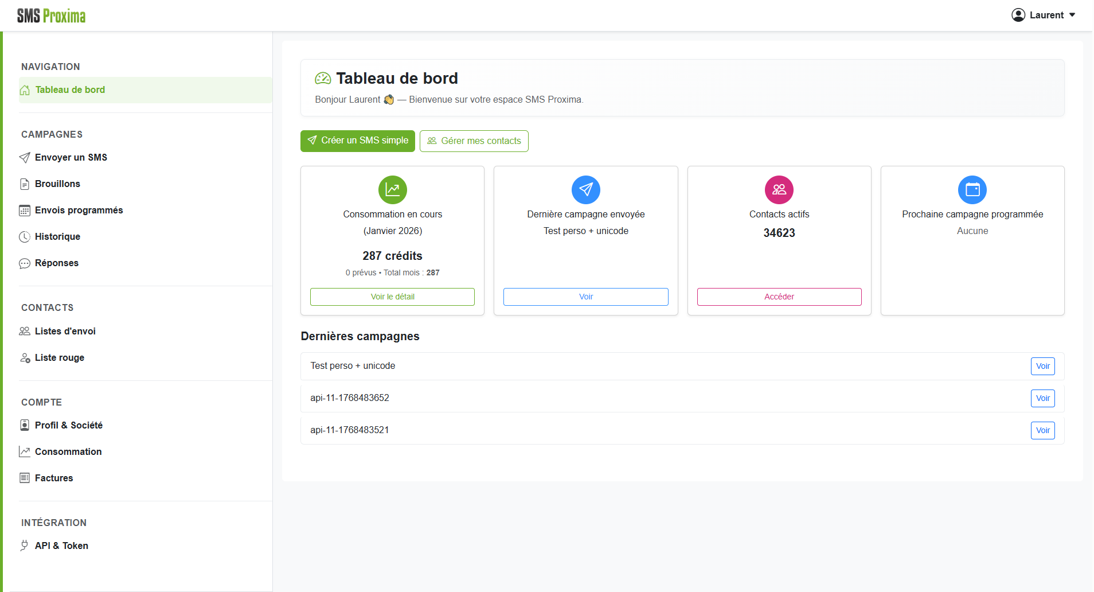The height and width of the screenshot is (592, 1094).
Task: Click the SMS Proxima logo
Action: tap(51, 14)
